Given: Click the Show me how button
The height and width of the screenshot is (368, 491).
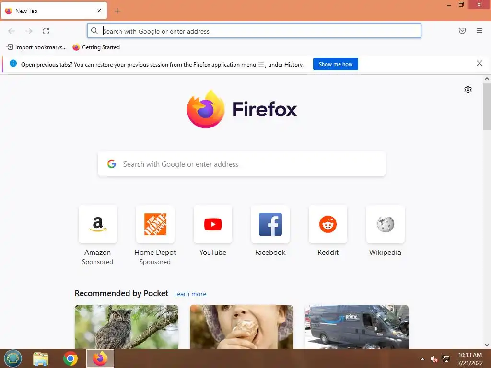Looking at the screenshot, I should coord(335,64).
